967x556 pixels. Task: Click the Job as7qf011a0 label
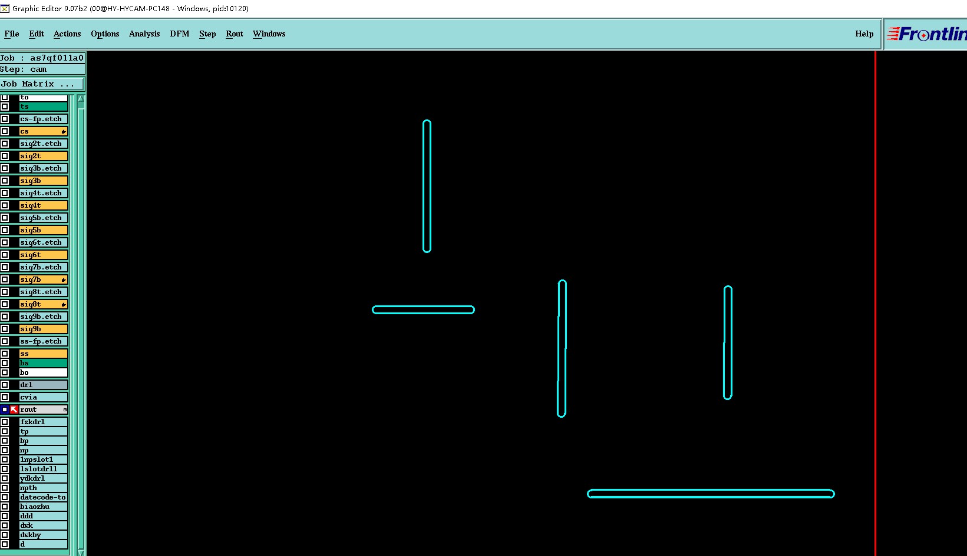coord(42,58)
